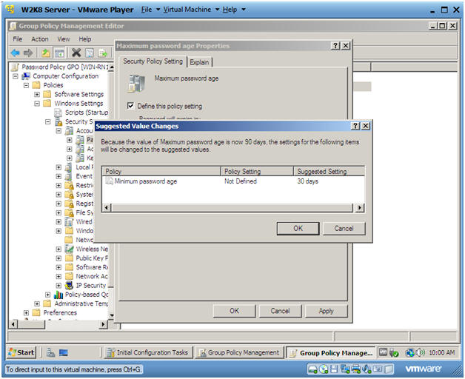Switch to Initial Configuration Tasks taskbar button
This screenshot has height=379, width=465.
click(x=148, y=352)
